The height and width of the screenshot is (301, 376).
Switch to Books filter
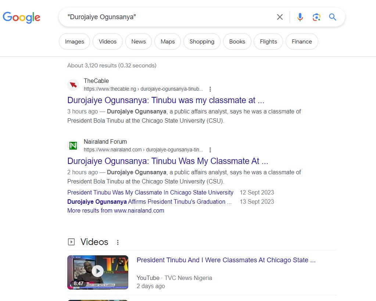coord(237,42)
